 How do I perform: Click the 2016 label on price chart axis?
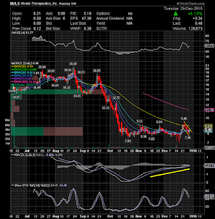coord(193,151)
